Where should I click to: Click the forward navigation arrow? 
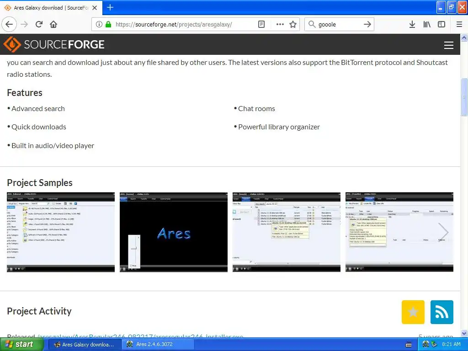click(25, 24)
